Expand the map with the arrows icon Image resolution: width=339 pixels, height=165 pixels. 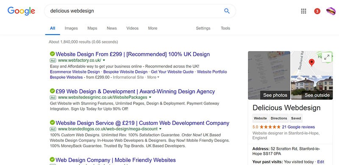pyautogui.click(x=327, y=57)
